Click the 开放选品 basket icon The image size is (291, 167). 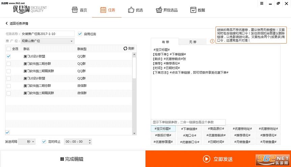click(x=159, y=10)
